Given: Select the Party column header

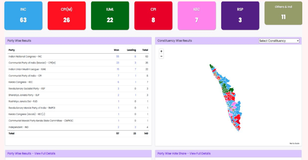Looking at the screenshot, I should tap(11, 50).
